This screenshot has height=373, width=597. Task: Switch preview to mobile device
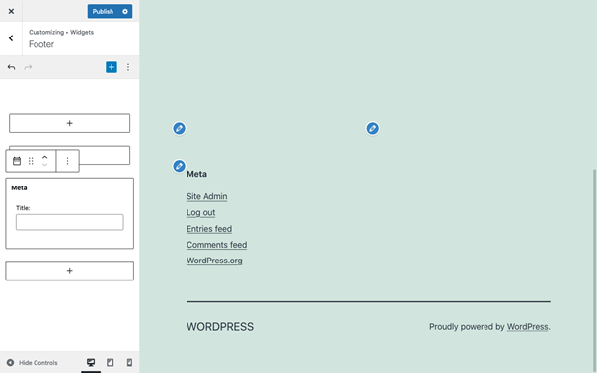(x=129, y=363)
